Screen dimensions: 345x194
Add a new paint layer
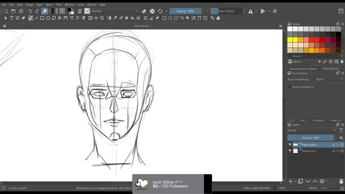pos(291,181)
